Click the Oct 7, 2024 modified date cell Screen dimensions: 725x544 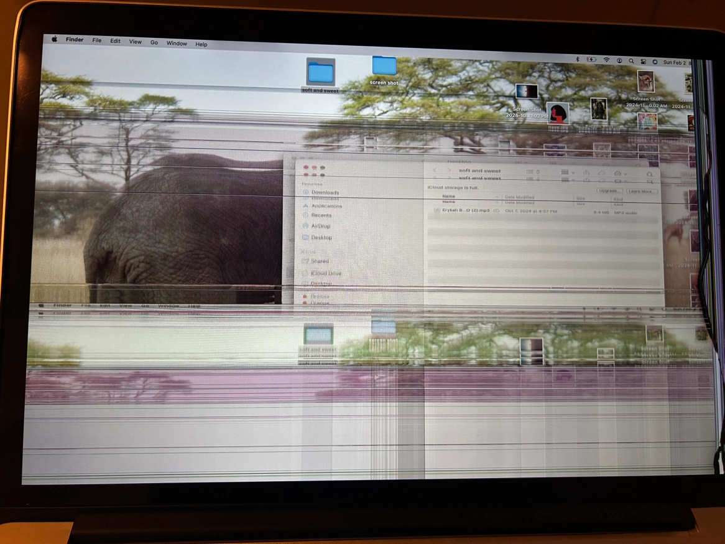tap(531, 211)
